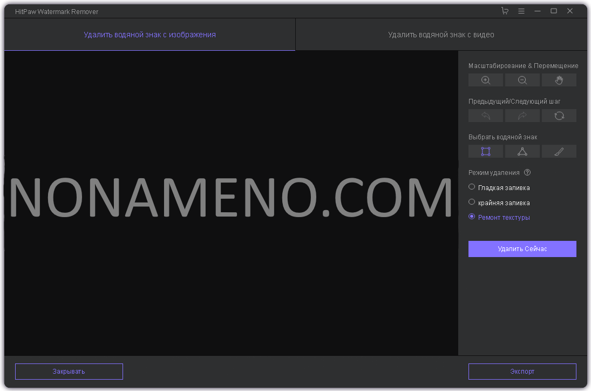Select the Ремонт текстуры radio option
Image resolution: width=591 pixels, height=391 pixels.
(x=472, y=217)
